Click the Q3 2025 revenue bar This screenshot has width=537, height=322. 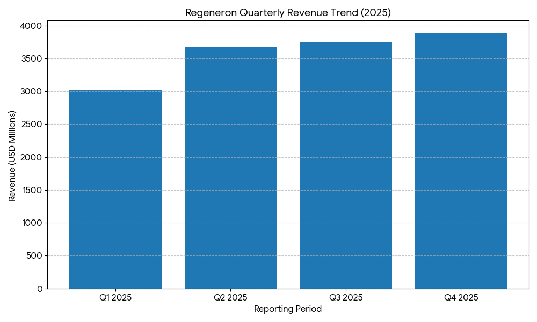point(346,165)
